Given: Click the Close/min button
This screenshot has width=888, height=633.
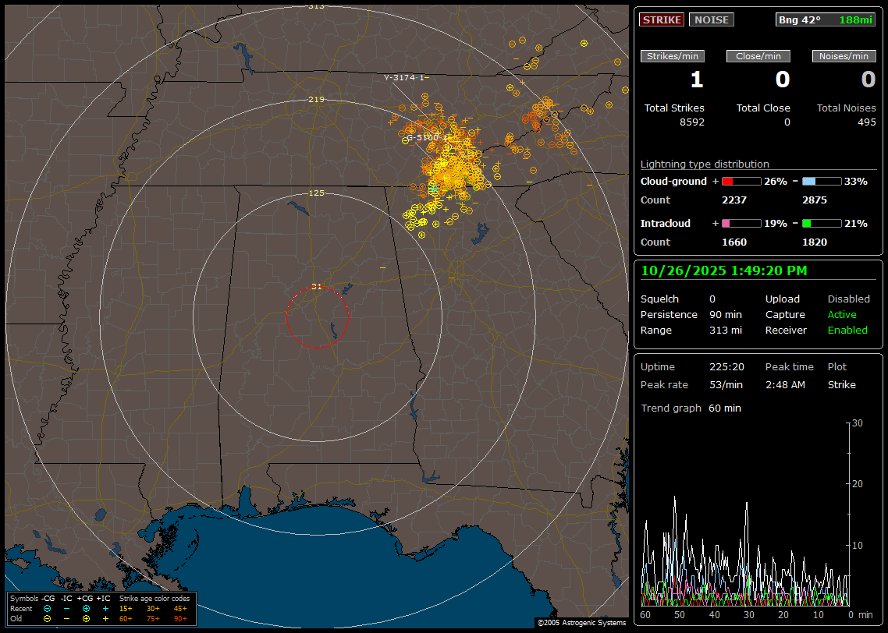Looking at the screenshot, I should [758, 56].
